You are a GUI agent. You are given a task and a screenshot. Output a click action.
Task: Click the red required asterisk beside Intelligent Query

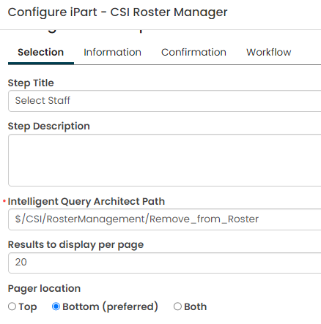click(x=4, y=201)
